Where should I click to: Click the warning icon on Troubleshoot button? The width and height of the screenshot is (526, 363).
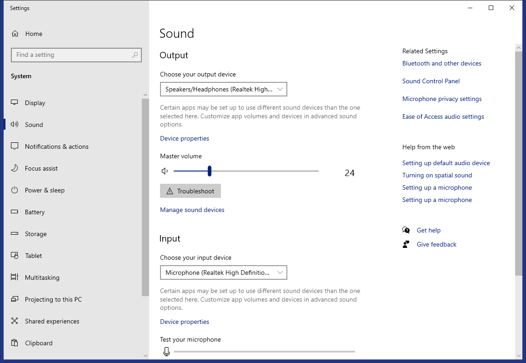click(170, 191)
